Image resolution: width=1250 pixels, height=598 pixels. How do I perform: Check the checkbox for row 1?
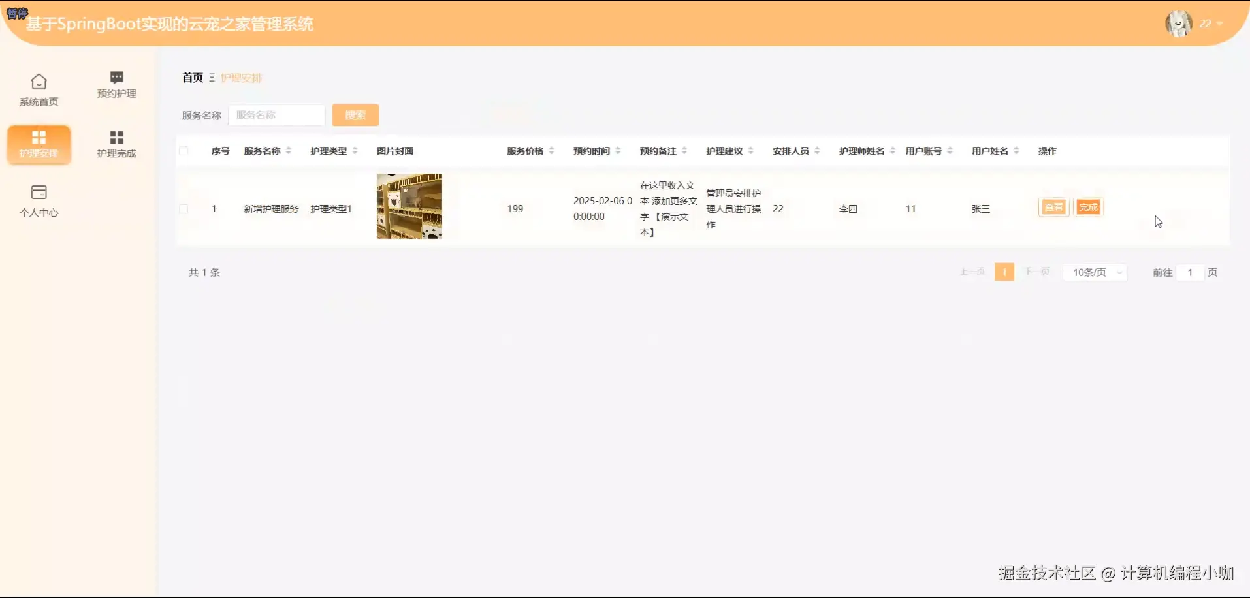184,208
